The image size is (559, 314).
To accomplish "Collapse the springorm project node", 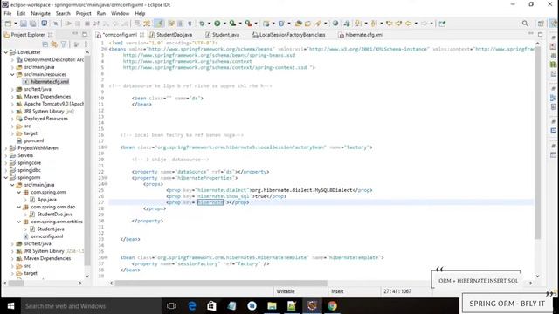I will pyautogui.click(x=6, y=177).
